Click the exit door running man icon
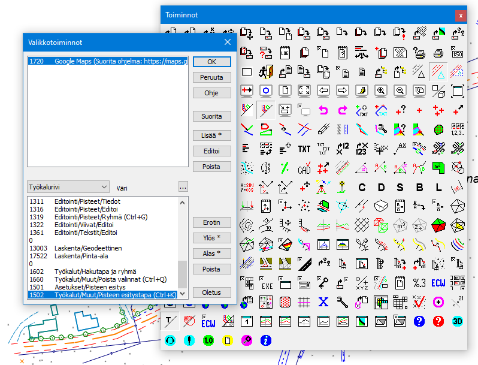 pos(265,72)
